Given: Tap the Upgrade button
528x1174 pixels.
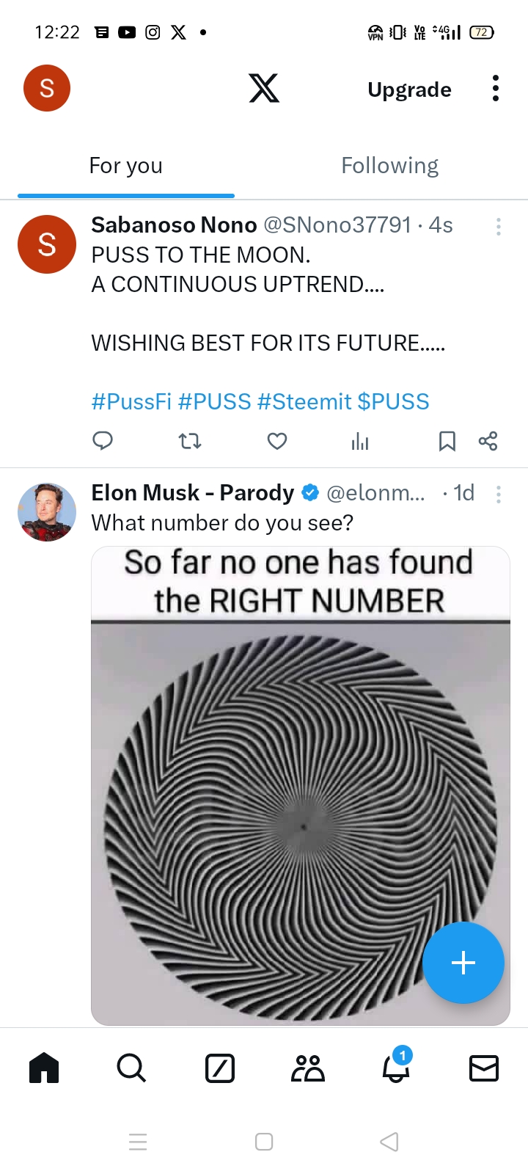Looking at the screenshot, I should click(409, 90).
